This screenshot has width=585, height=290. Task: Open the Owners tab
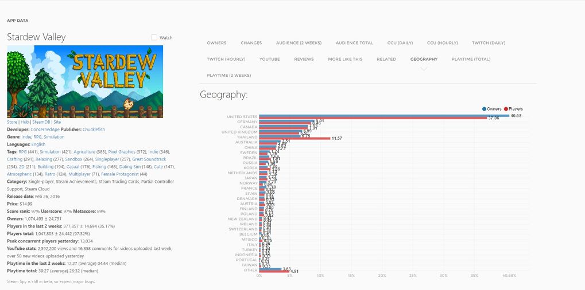tap(216, 43)
